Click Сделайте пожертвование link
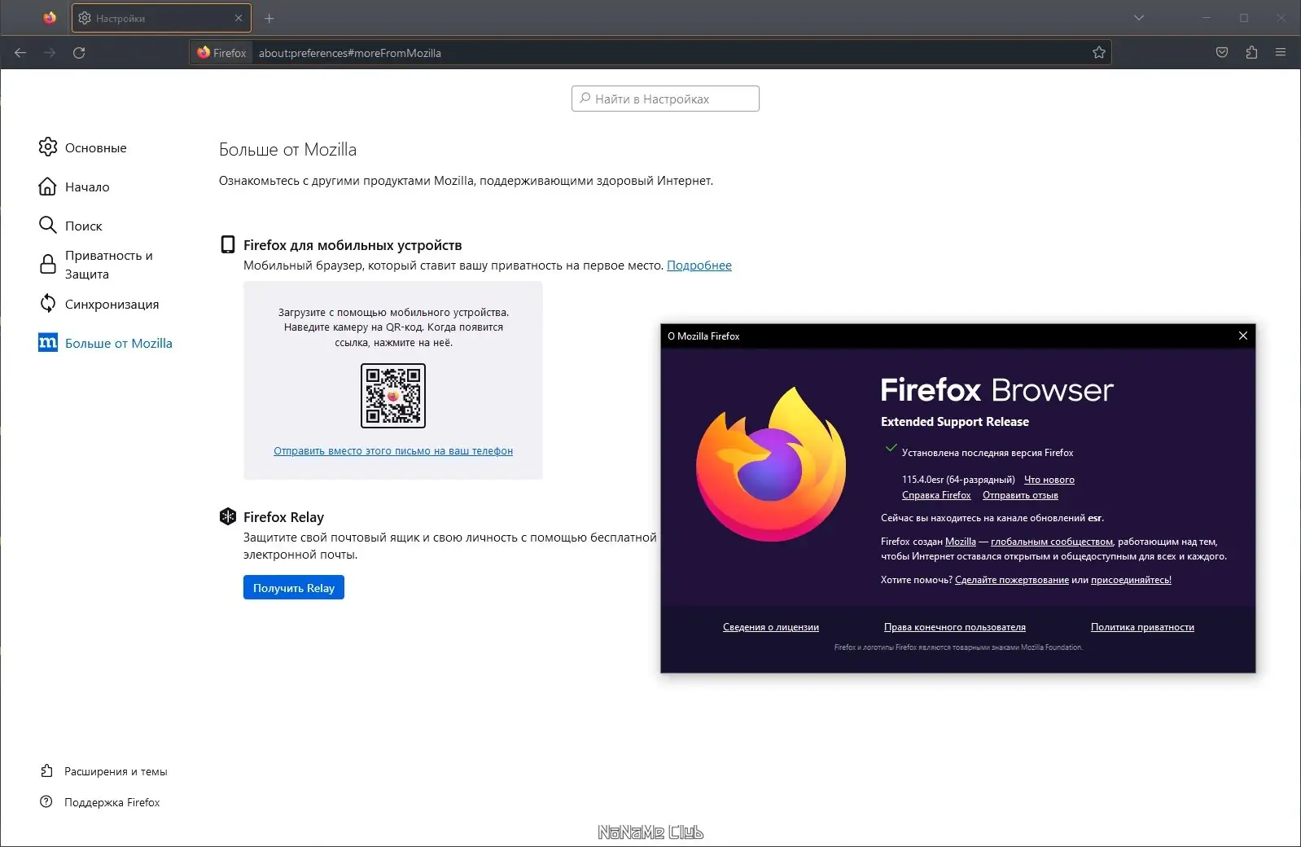Viewport: 1301px width, 847px height. pyautogui.click(x=1012, y=580)
